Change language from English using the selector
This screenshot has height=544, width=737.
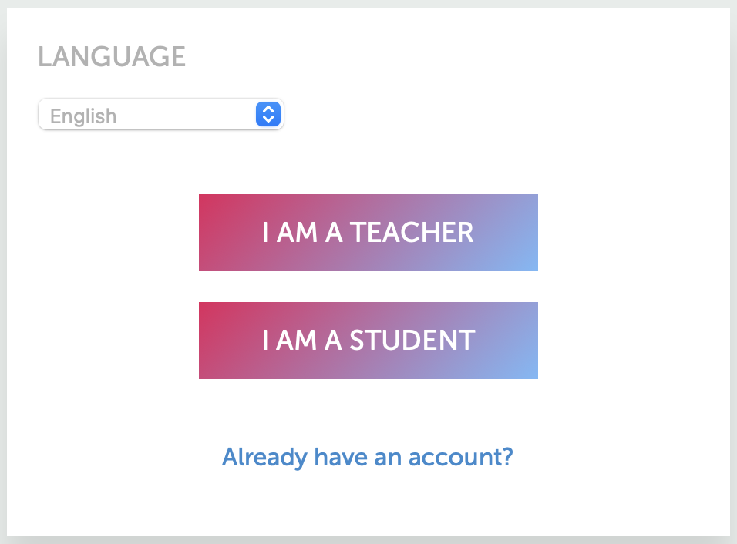(160, 115)
